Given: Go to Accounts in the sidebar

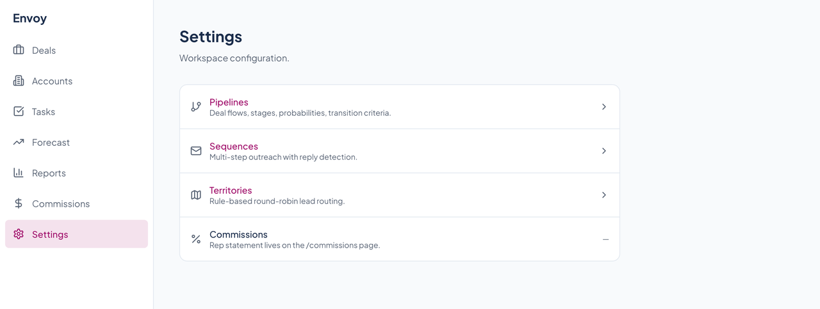Looking at the screenshot, I should (76, 81).
